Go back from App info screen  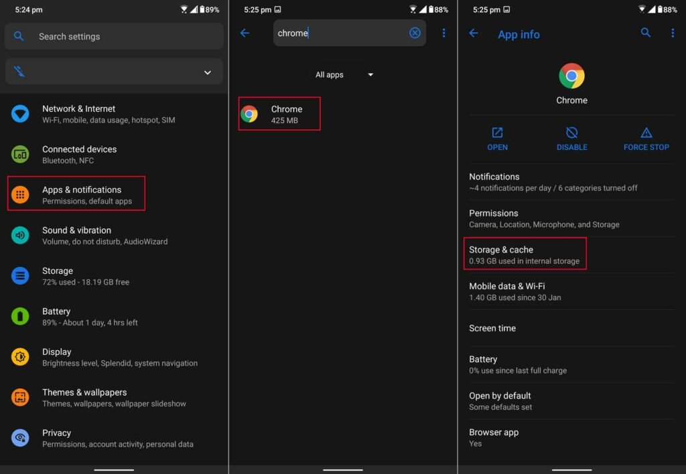pyautogui.click(x=474, y=33)
